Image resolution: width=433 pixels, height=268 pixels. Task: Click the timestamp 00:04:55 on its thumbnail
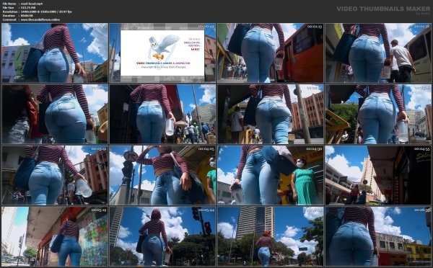(x=422, y=149)
